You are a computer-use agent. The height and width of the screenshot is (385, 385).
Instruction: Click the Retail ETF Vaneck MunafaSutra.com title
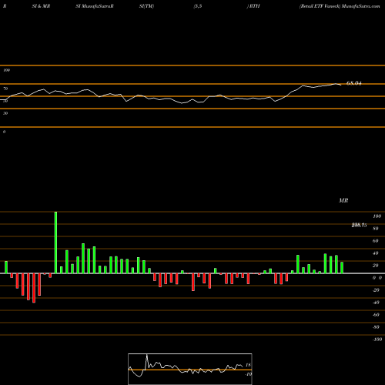(340, 6)
